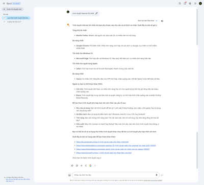Click the Microsoft Edge bullet text

tap(114, 58)
